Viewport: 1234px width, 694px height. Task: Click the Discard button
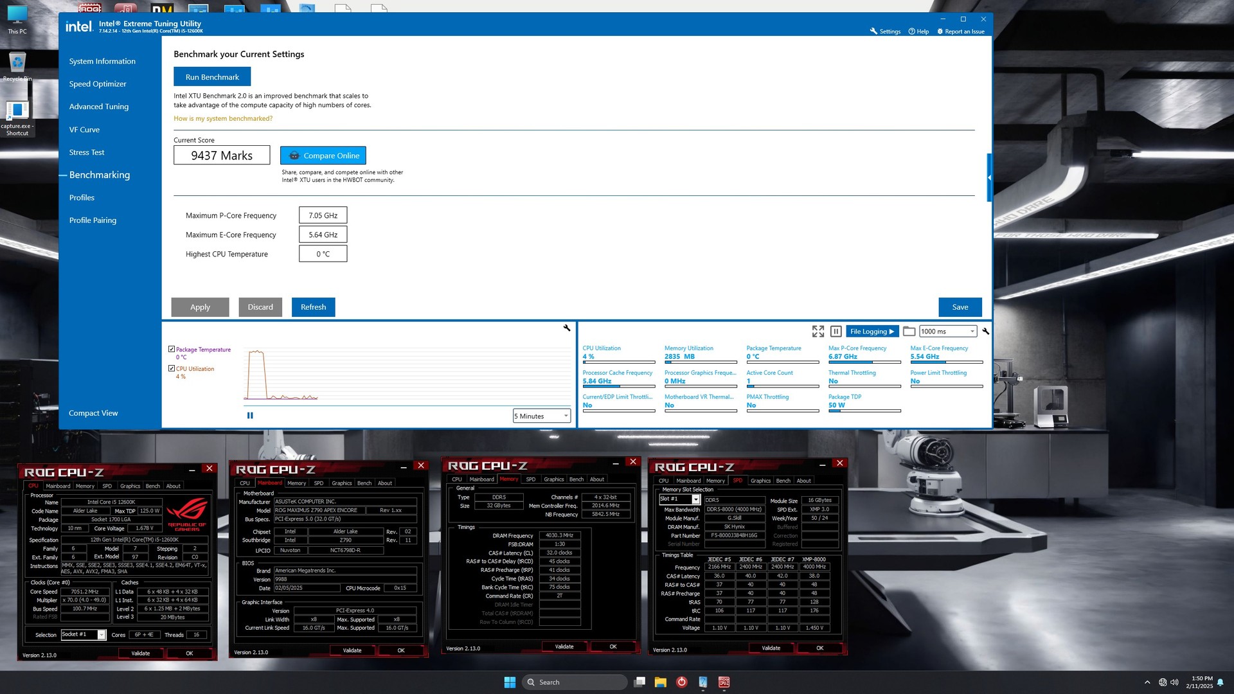click(260, 307)
